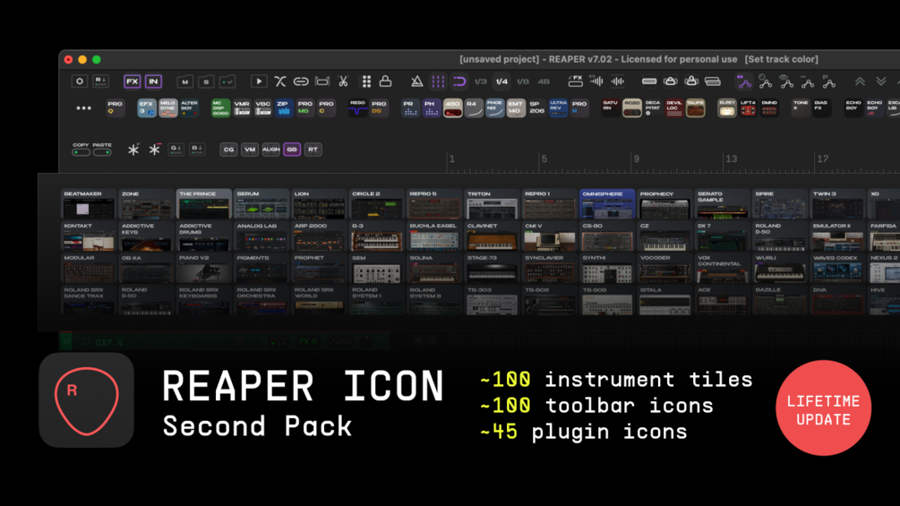Open the EMT 140 reverb icon
Screen dimensions: 900x506
[x=516, y=107]
